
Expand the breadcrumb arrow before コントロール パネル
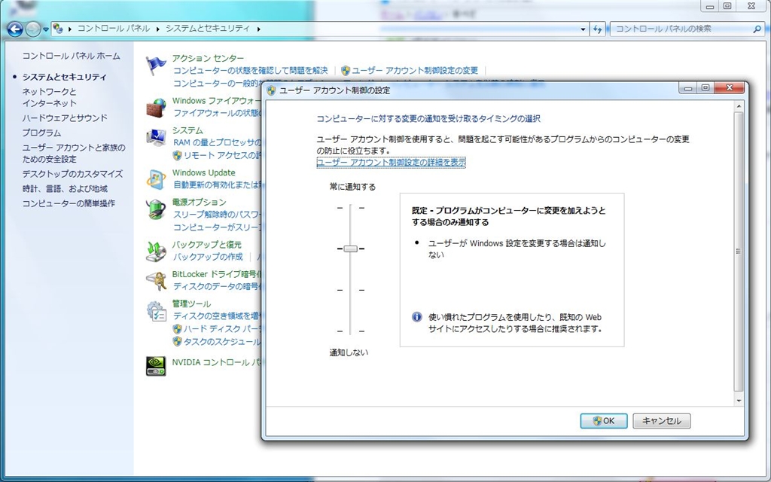[70, 29]
